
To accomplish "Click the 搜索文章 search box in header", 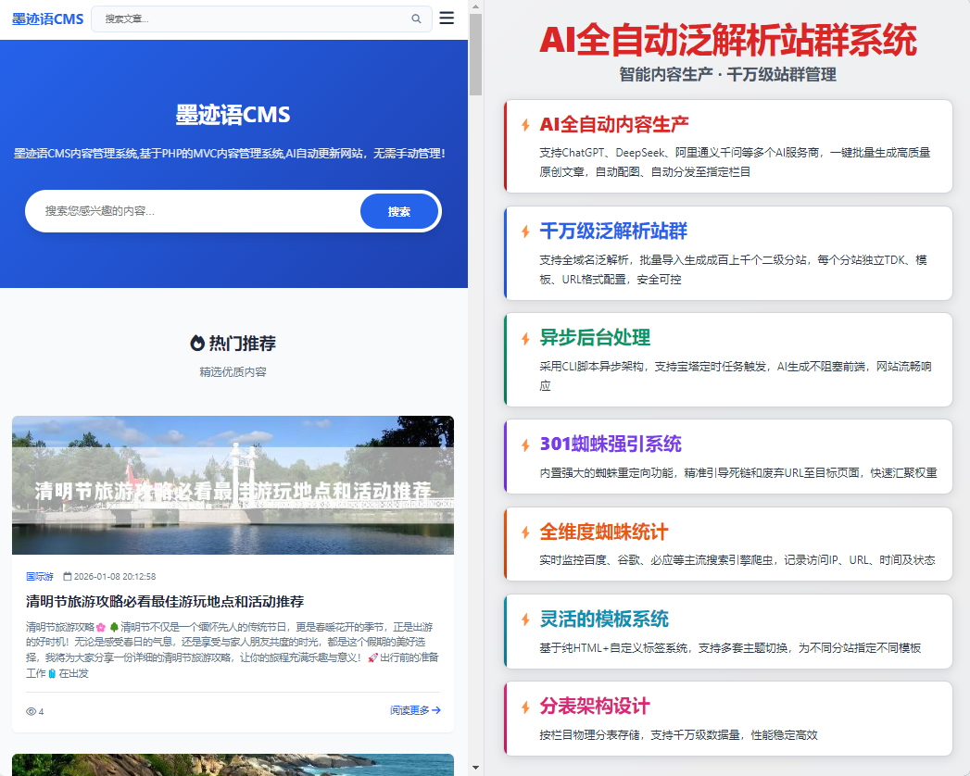I will coord(250,19).
